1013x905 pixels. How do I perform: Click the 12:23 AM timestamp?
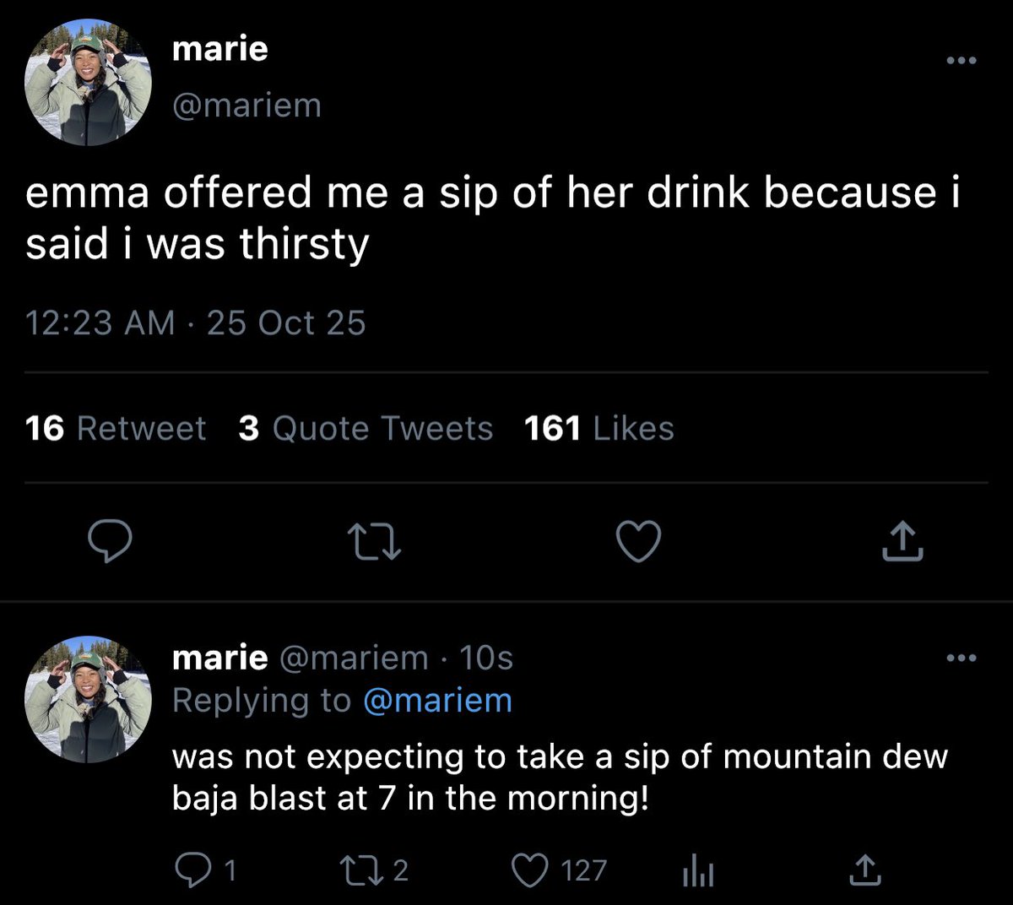tap(100, 323)
